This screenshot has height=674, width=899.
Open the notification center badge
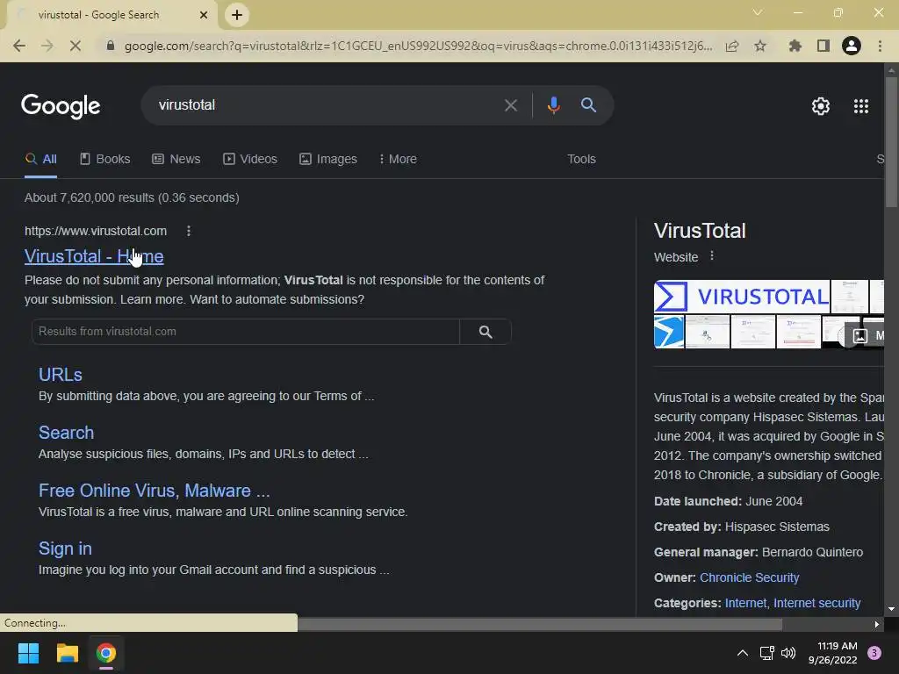(874, 653)
